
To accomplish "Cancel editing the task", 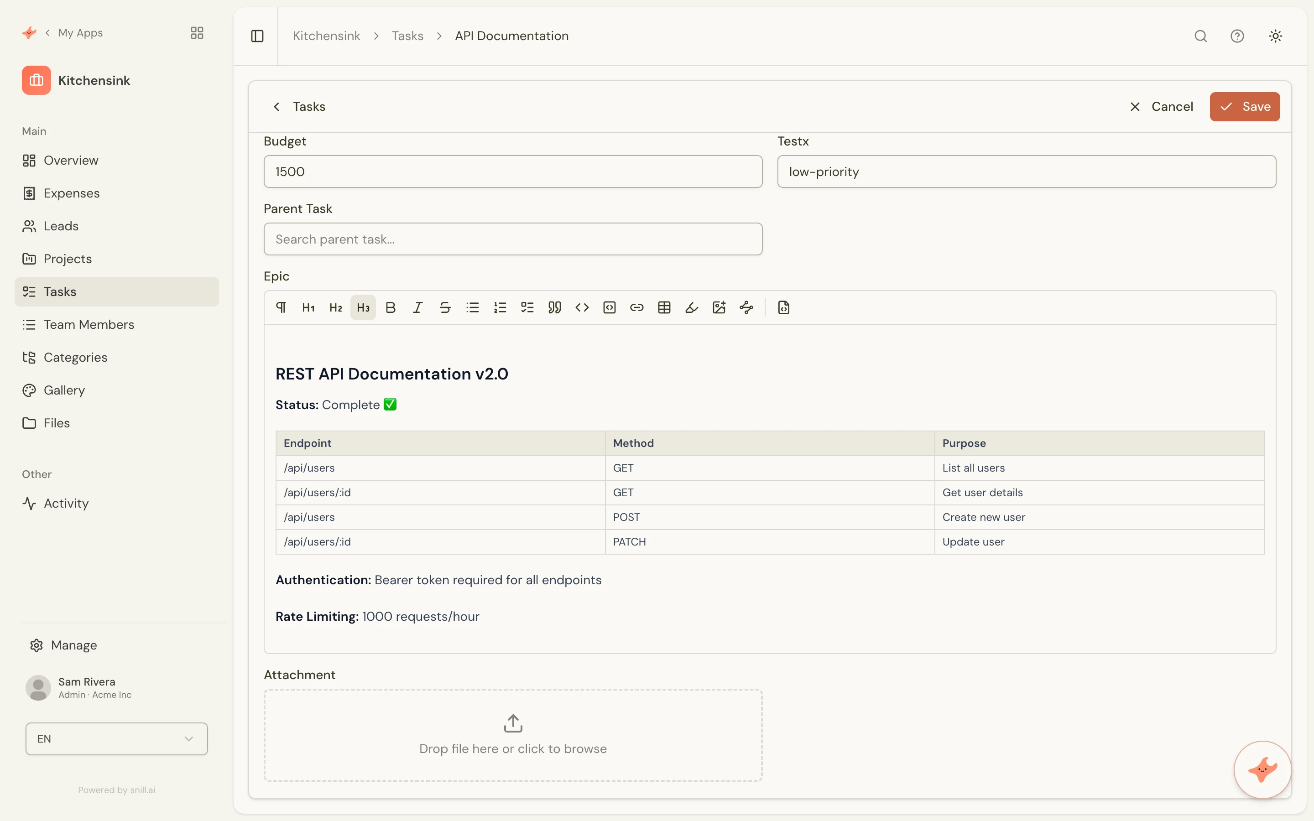I will point(1162,106).
